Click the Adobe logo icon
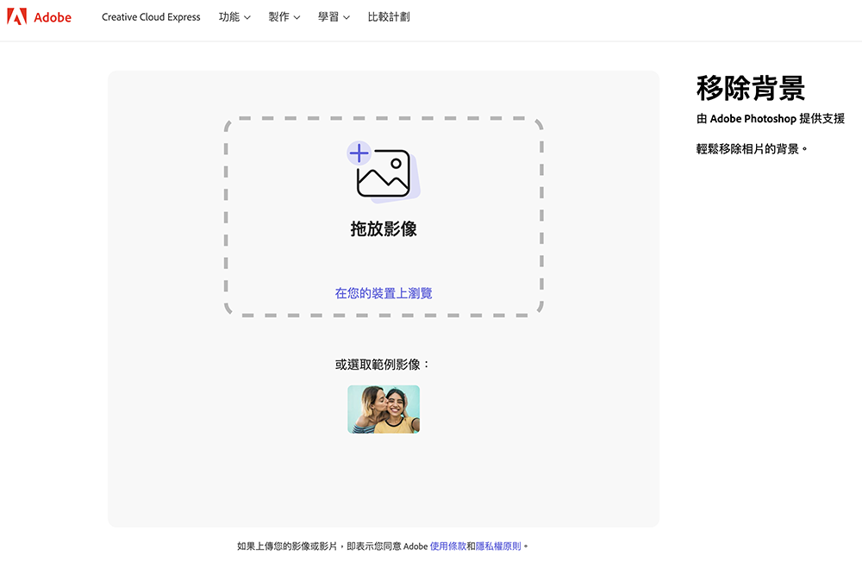Screen dimensions: 862x575 [16, 16]
